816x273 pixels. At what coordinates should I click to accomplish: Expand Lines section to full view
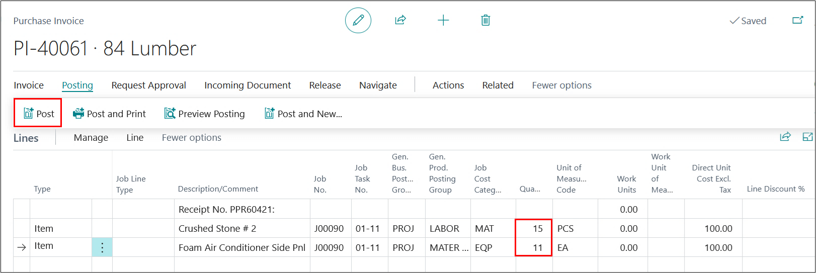coord(807,137)
